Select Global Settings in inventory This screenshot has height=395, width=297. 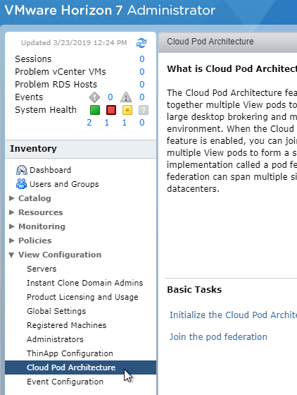coord(56,311)
